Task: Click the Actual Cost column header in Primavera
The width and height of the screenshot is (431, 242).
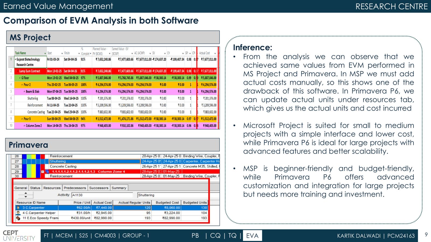Action: 102,202
